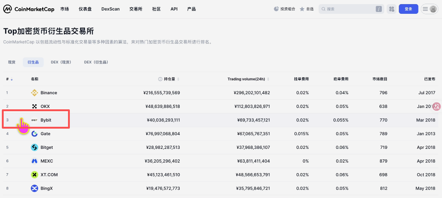Viewport: 442px width, 198px height.
Task: Click BingX markets count 812
Action: [384, 188]
